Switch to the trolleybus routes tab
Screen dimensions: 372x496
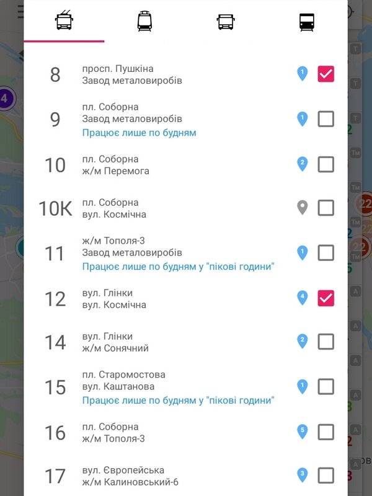click(x=64, y=22)
